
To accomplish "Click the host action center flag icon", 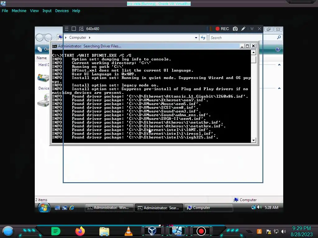I will 269,231.
